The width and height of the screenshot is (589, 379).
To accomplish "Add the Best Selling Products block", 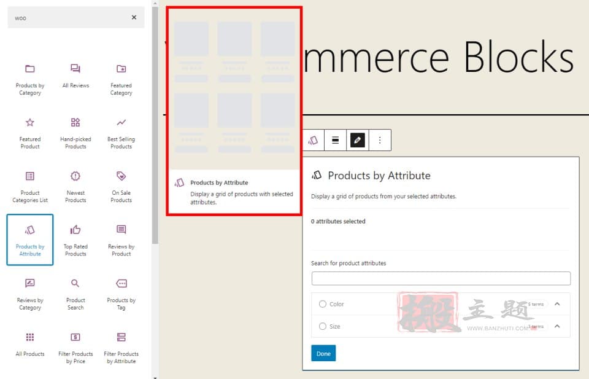I will [x=121, y=133].
